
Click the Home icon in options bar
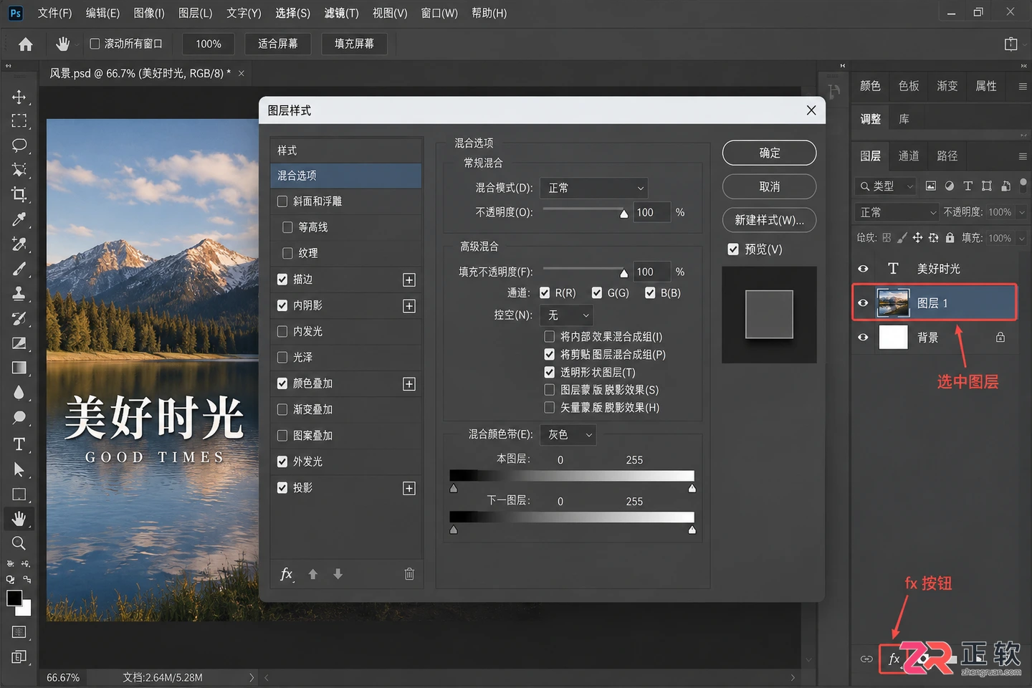[x=26, y=44]
